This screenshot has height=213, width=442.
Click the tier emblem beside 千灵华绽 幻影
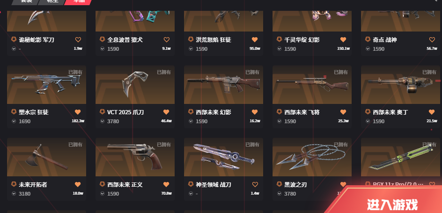coord(279,39)
